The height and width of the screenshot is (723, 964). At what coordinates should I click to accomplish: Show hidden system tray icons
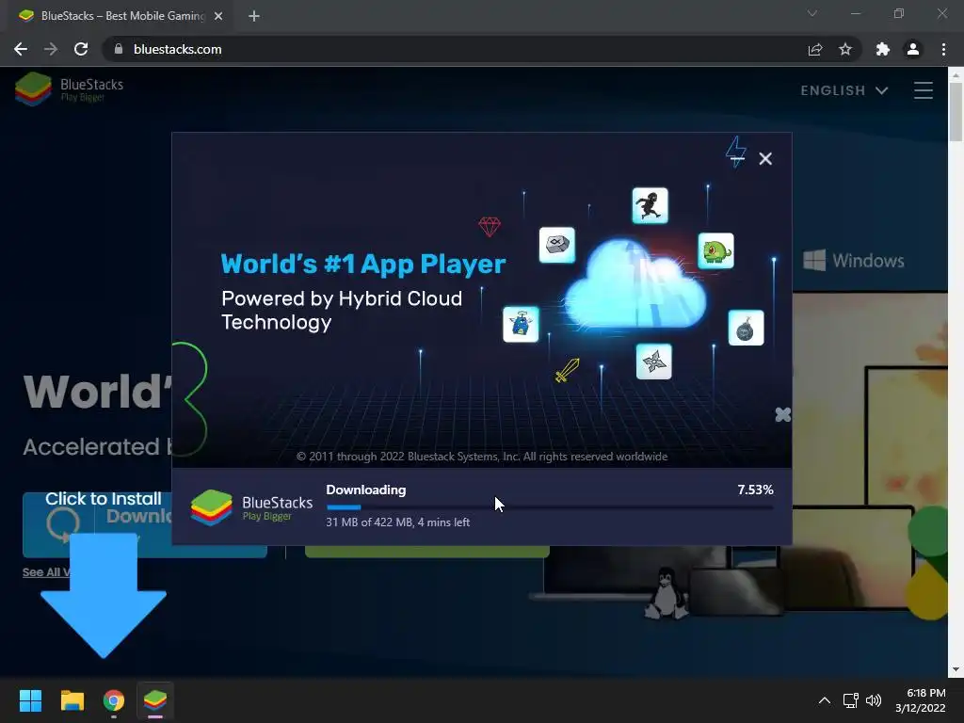click(x=825, y=700)
